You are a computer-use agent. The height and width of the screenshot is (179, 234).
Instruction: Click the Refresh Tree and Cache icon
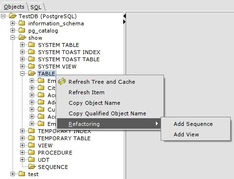62,81
